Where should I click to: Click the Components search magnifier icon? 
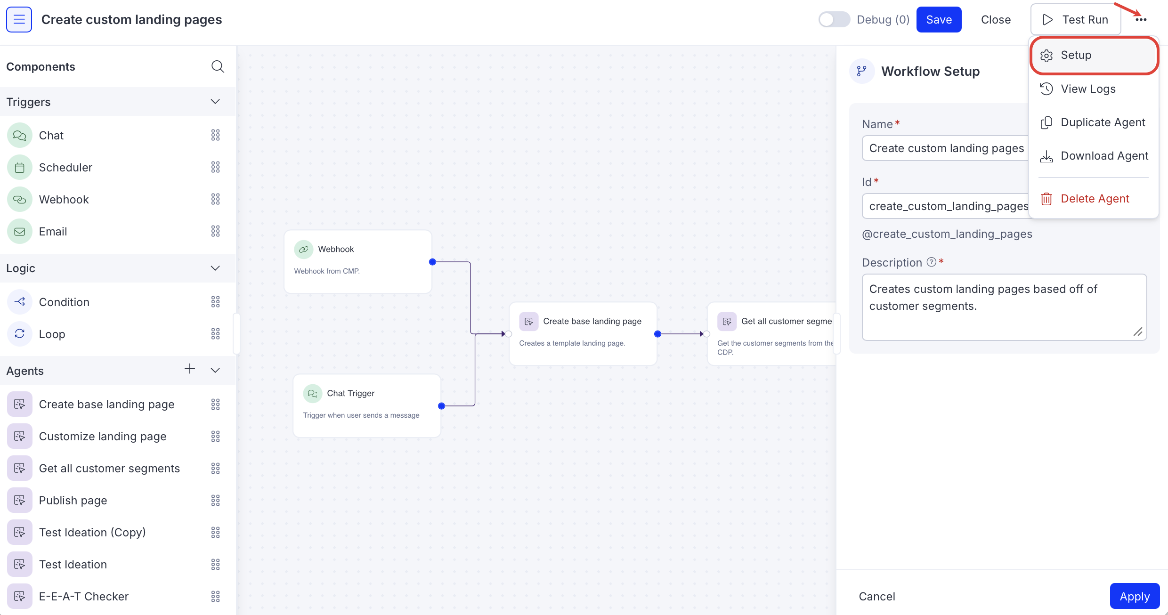(217, 66)
